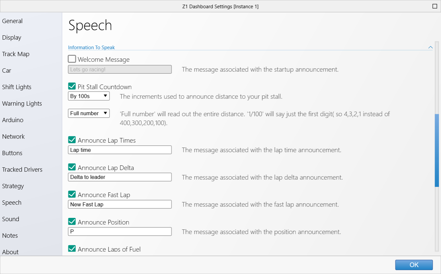
Task: Open the Notes section
Action: pyautogui.click(x=10, y=236)
